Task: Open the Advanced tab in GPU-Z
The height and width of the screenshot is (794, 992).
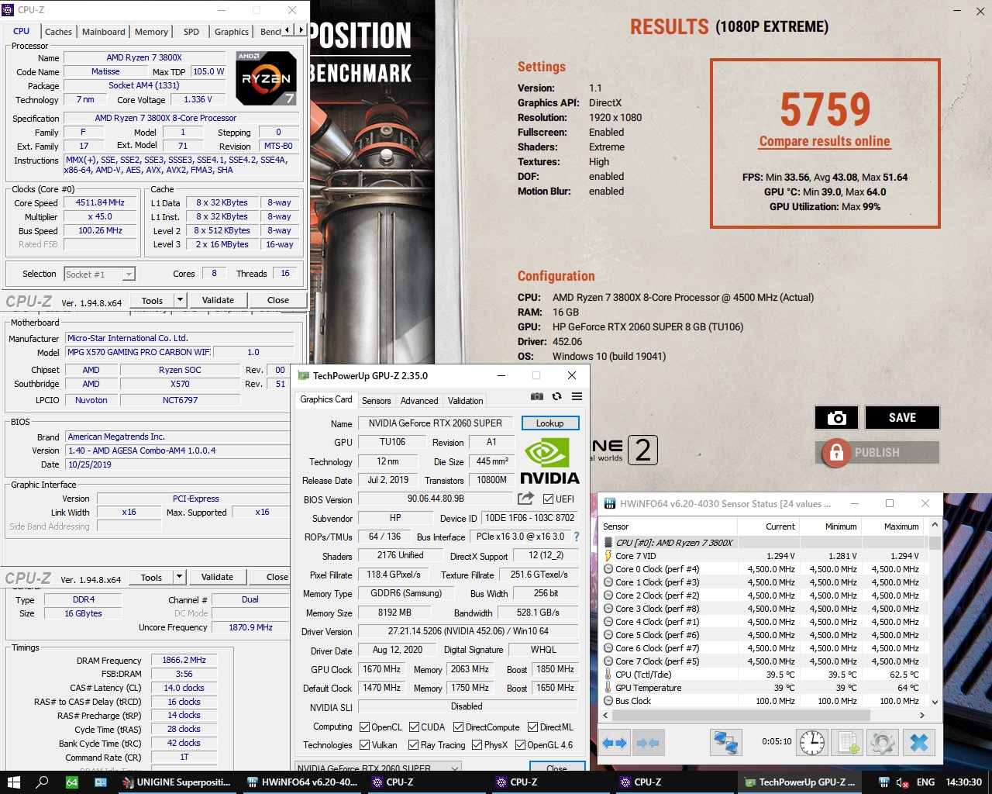Action: (x=419, y=401)
